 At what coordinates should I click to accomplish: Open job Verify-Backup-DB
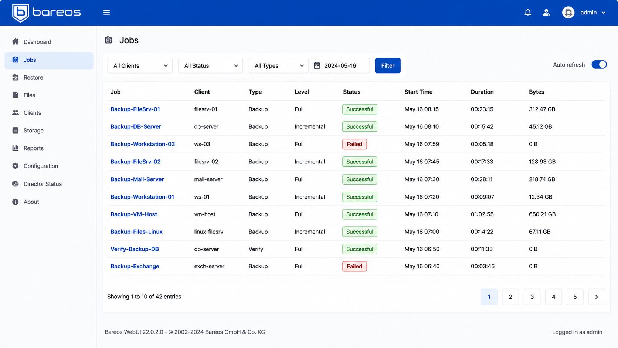(x=135, y=249)
